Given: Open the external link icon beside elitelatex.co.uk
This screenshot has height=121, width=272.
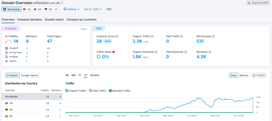Looking at the screenshot, I should [62, 3].
